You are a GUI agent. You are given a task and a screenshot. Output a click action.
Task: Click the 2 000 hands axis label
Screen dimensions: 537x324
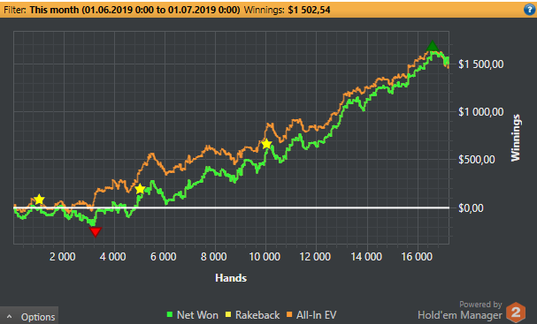pyautogui.click(x=62, y=257)
